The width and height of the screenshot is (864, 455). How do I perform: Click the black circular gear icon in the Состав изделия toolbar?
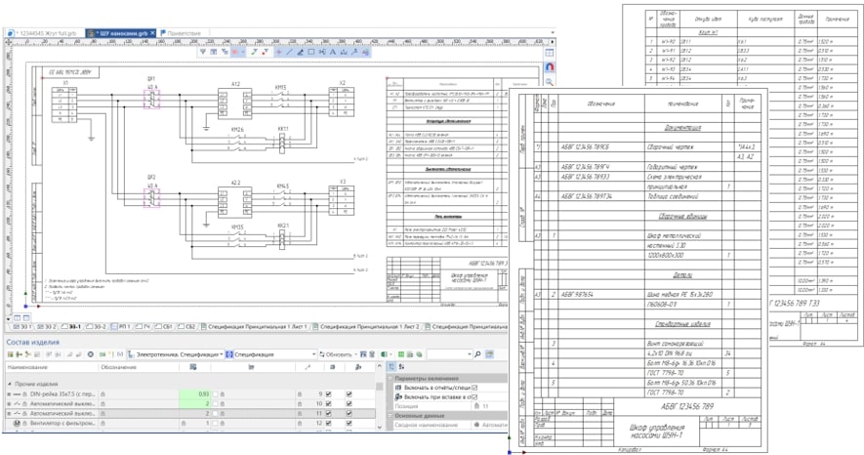click(91, 354)
